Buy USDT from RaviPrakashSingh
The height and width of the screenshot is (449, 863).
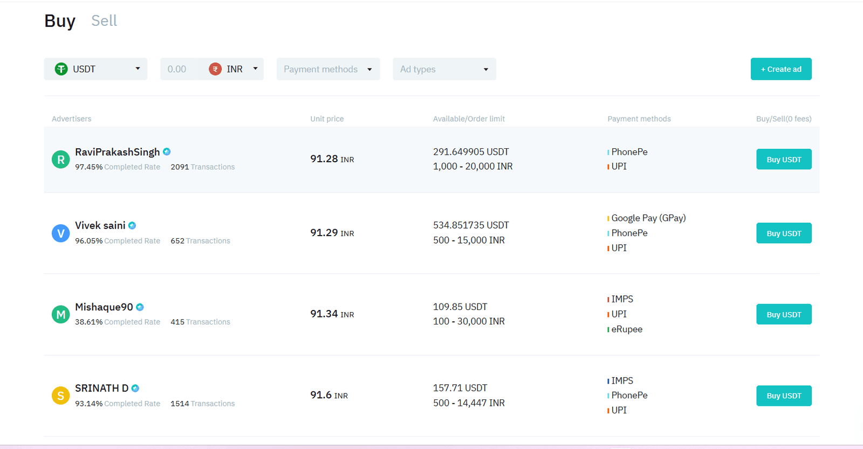coord(783,160)
